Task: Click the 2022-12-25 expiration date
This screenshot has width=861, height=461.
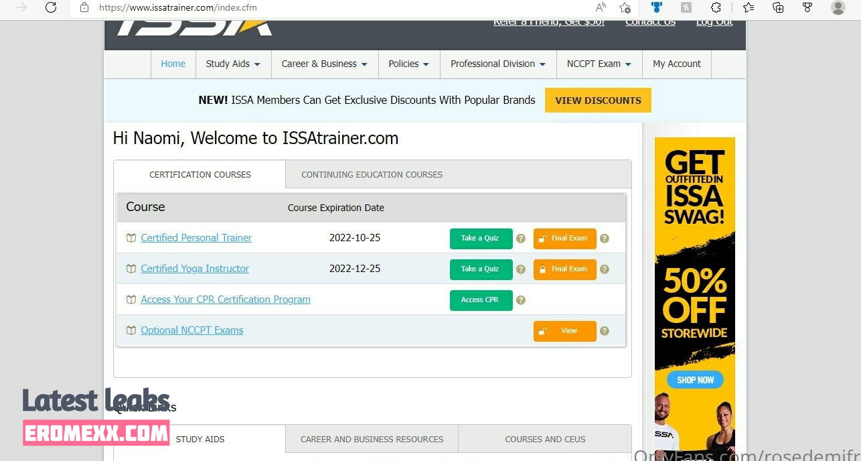Action: (355, 269)
